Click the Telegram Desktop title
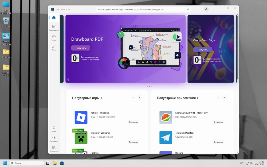The image size is (267, 167). [184, 133]
